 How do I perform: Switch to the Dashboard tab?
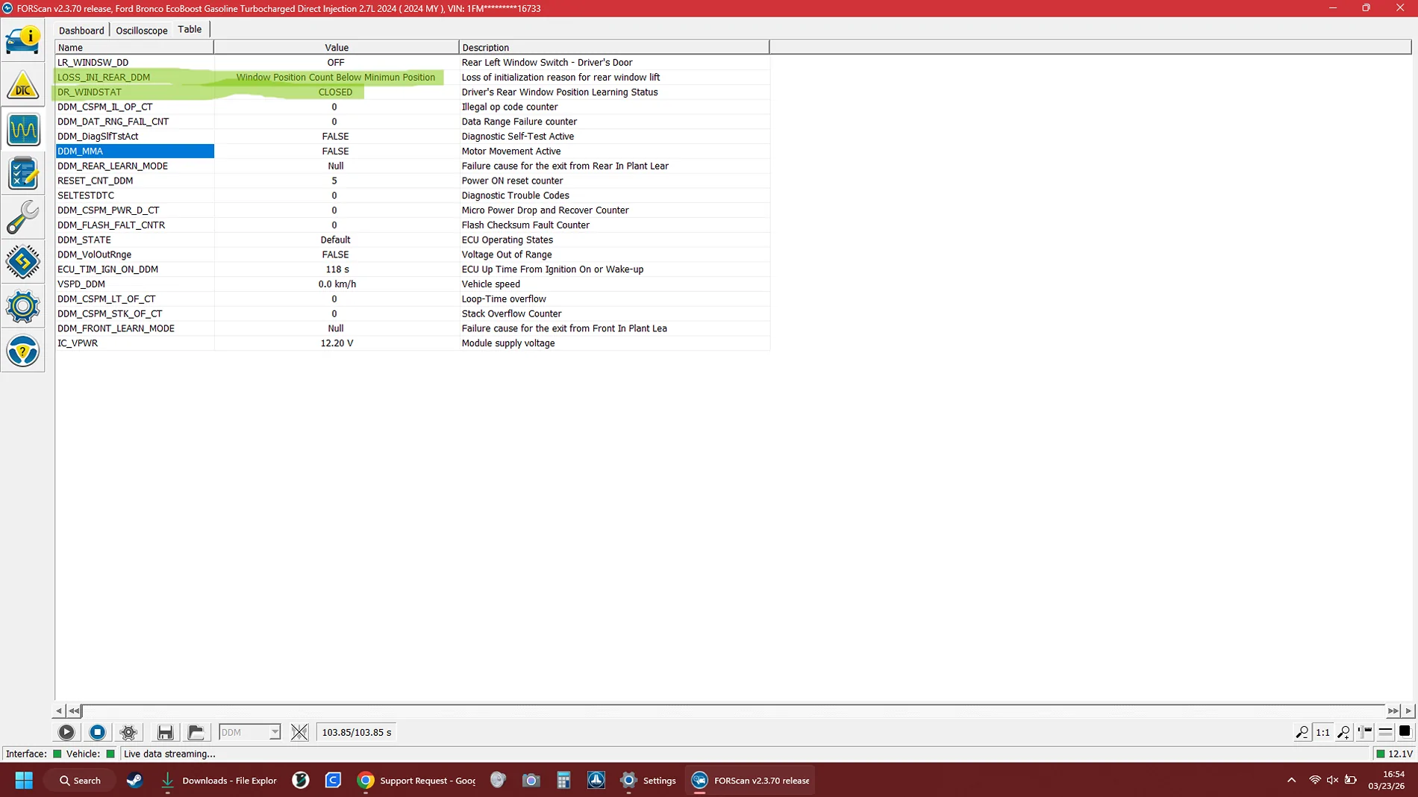(81, 31)
